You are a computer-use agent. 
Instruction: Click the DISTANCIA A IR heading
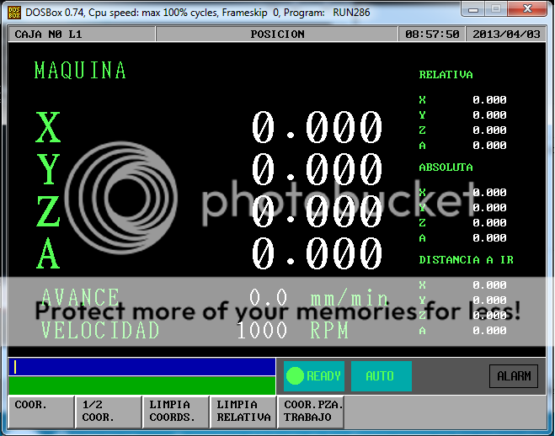point(466,260)
